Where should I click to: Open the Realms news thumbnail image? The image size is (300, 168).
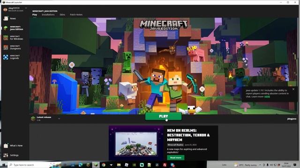136,144
